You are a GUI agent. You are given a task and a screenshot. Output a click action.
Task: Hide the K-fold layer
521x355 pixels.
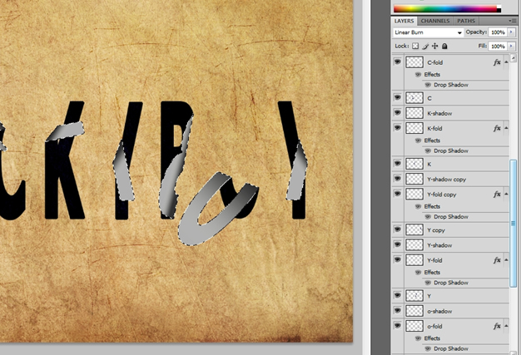pyautogui.click(x=397, y=128)
